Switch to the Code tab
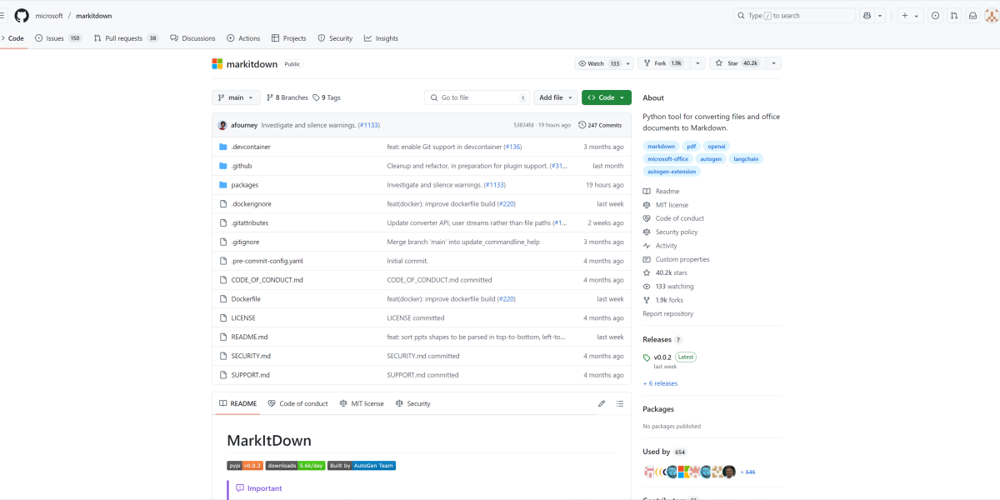 point(12,38)
